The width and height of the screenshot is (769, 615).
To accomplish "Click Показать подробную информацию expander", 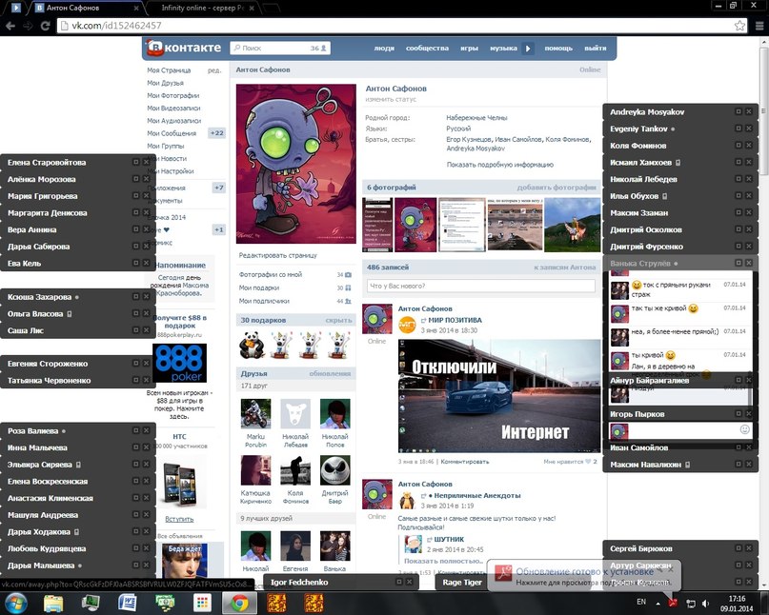I will click(499, 165).
